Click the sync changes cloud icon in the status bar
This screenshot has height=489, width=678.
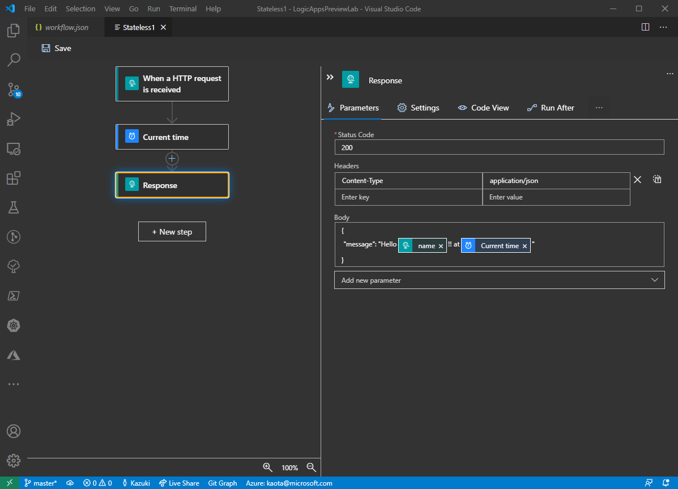click(x=70, y=483)
